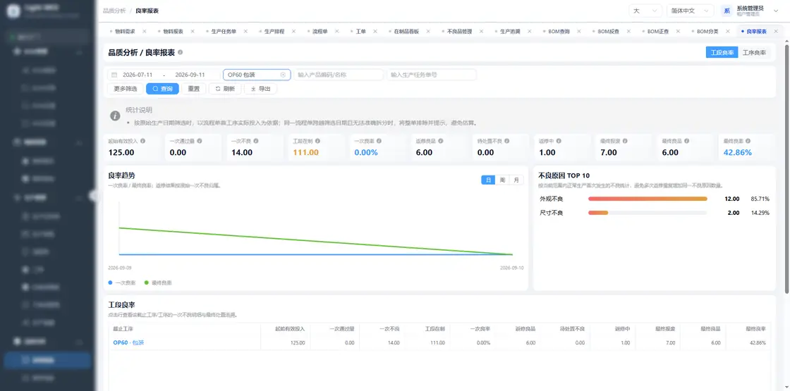Set trend granularity to 周

(502, 180)
